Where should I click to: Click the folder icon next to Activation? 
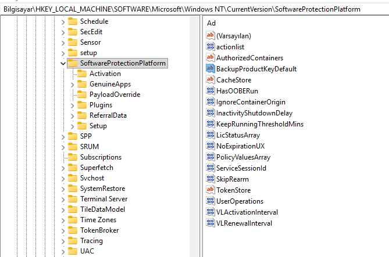[82, 74]
